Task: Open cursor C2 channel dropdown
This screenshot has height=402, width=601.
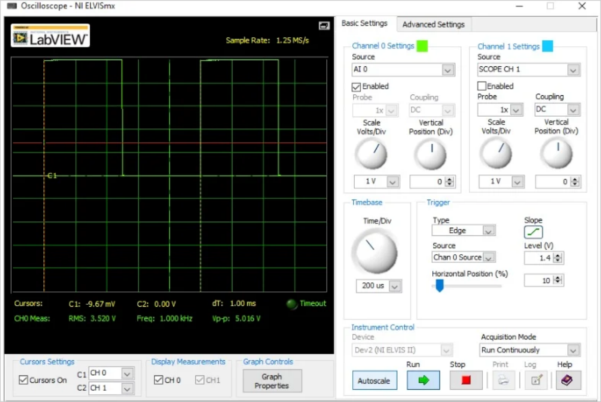Action: pos(127,389)
